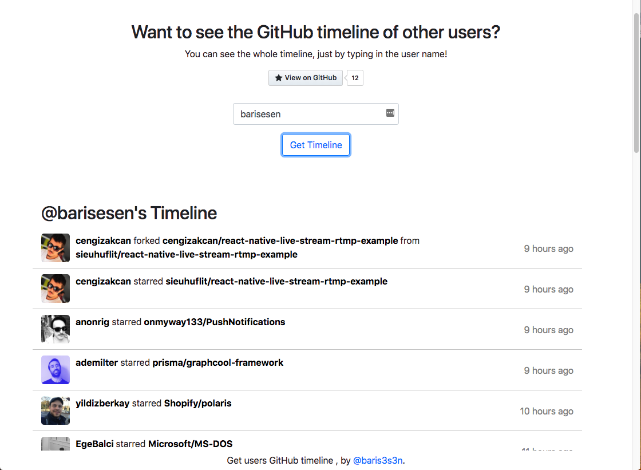Open EgeBalci's avatar thumbnail
The height and width of the screenshot is (470, 641).
point(55,445)
